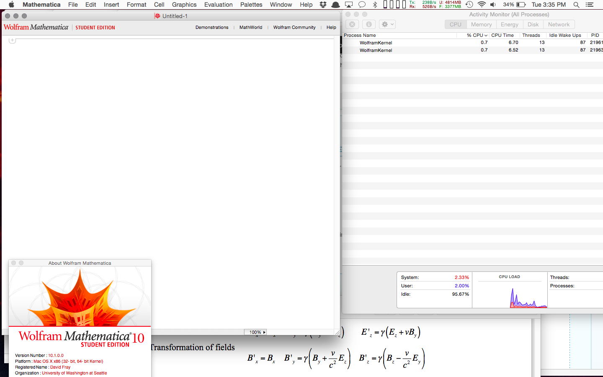Open the Dropbox menu bar icon
Viewport: 603px width, 377px height.
coord(323,5)
